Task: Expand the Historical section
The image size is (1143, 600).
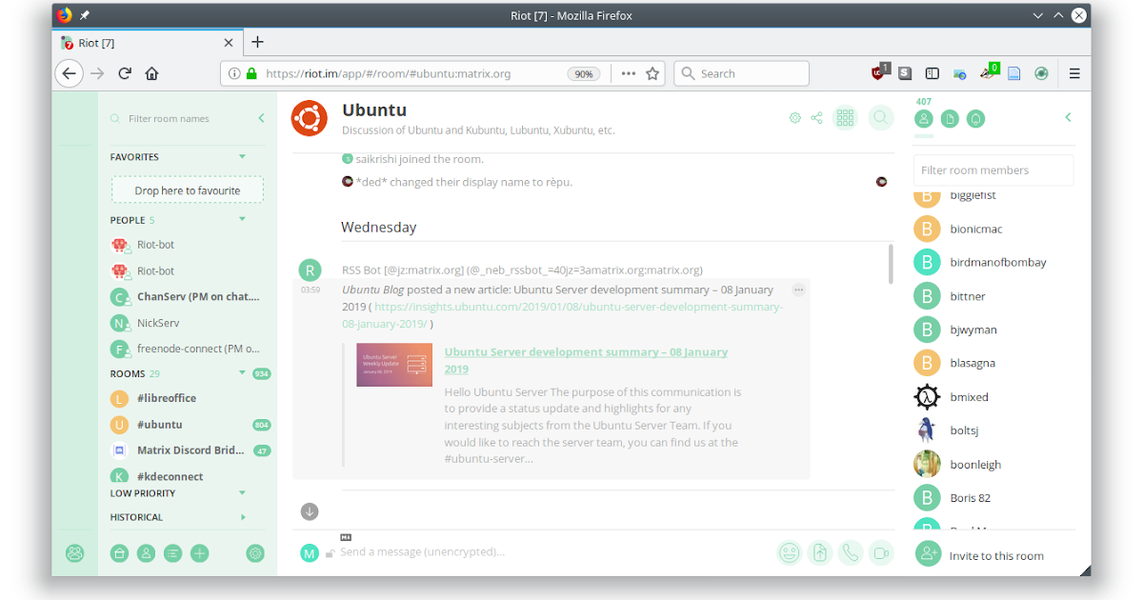Action: click(243, 517)
